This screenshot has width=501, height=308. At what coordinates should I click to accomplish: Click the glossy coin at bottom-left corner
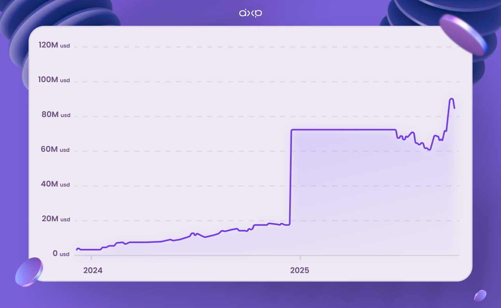[29, 272]
